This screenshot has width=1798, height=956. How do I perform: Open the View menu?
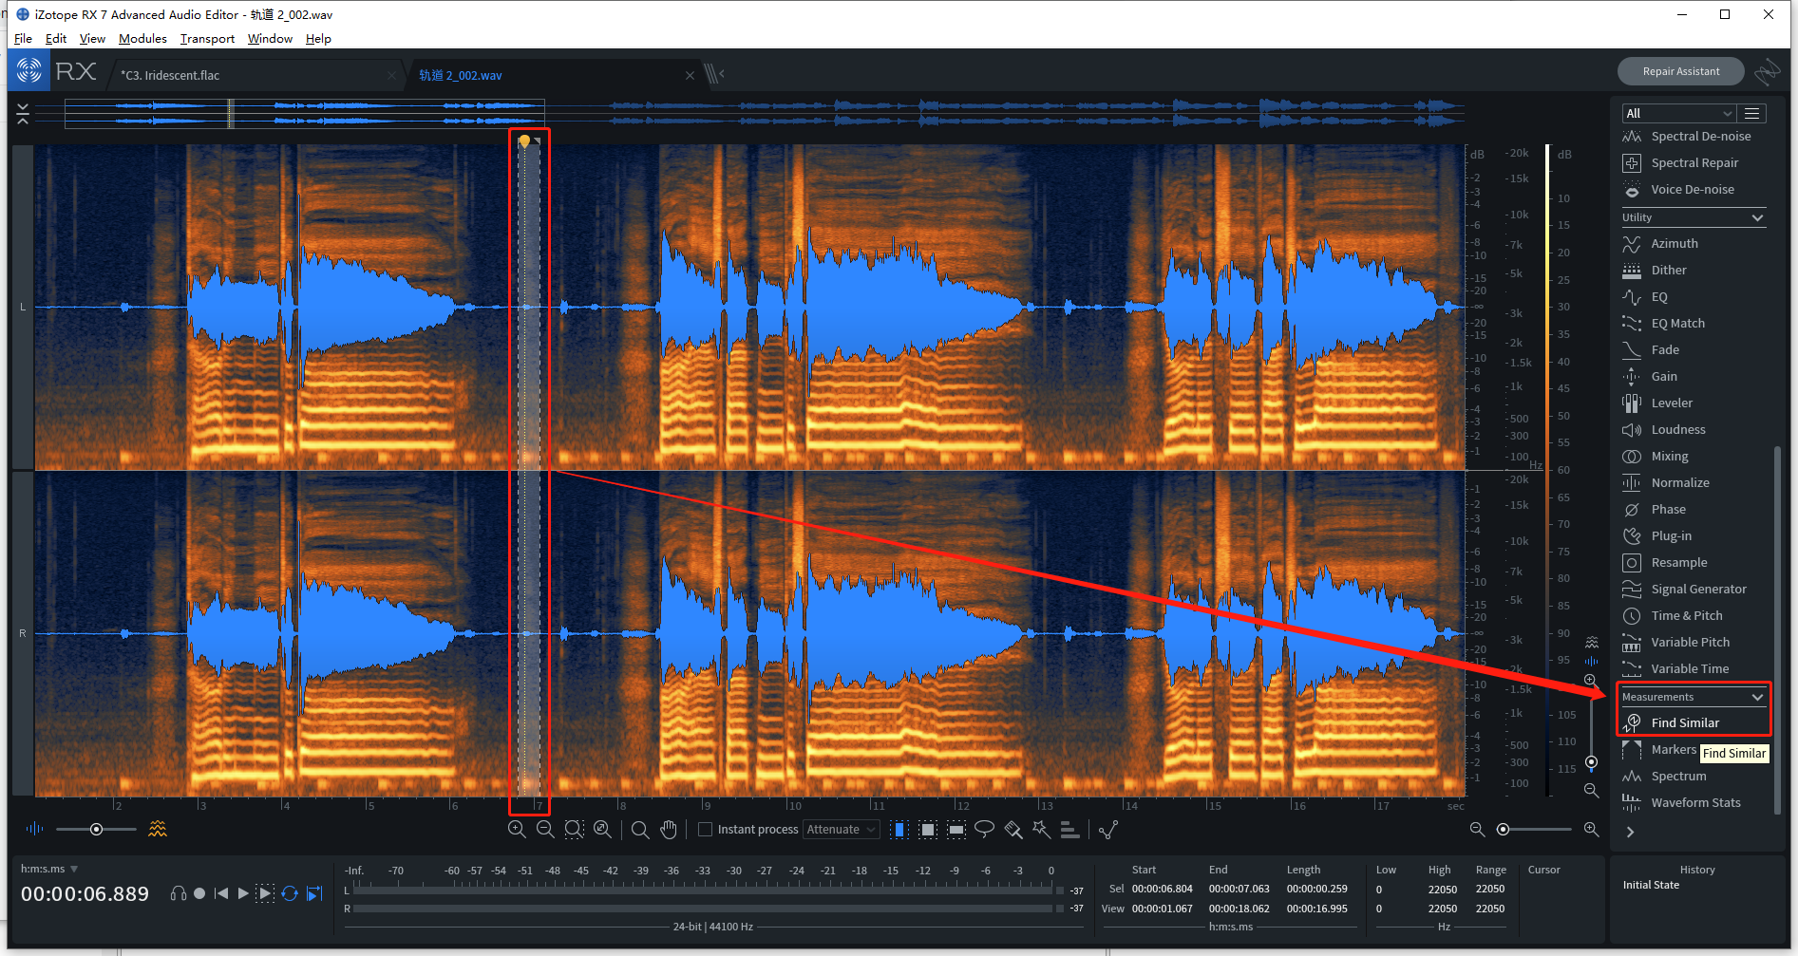coord(92,39)
